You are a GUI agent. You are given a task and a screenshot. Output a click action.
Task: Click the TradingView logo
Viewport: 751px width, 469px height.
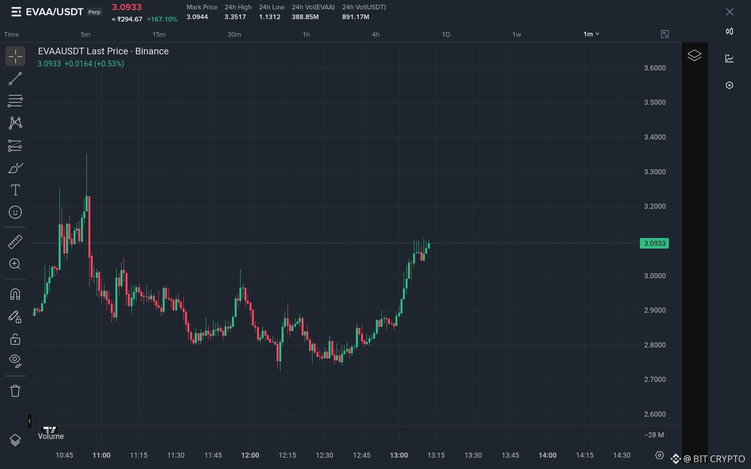click(50, 429)
